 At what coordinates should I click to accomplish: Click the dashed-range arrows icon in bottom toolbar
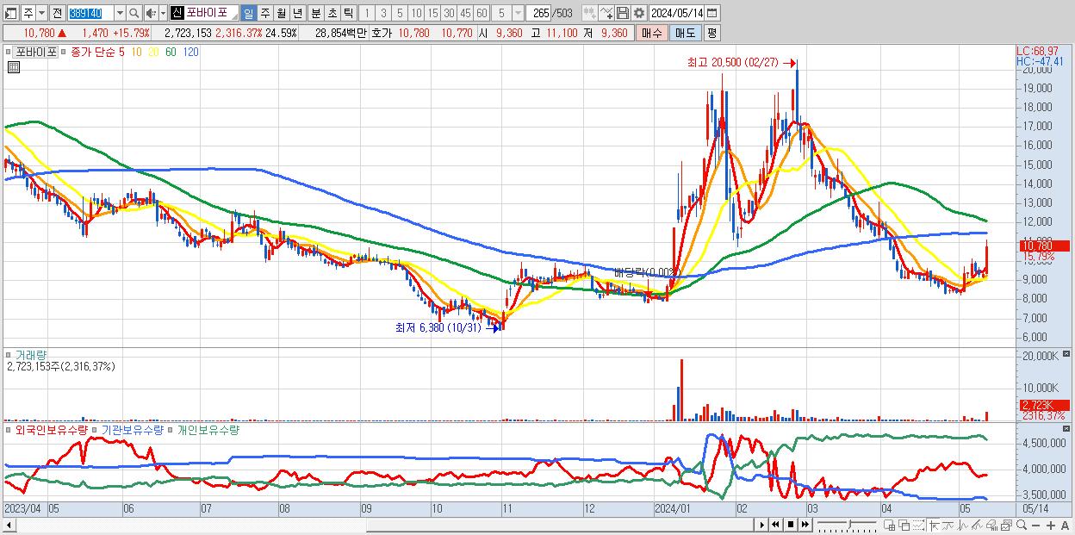919,525
